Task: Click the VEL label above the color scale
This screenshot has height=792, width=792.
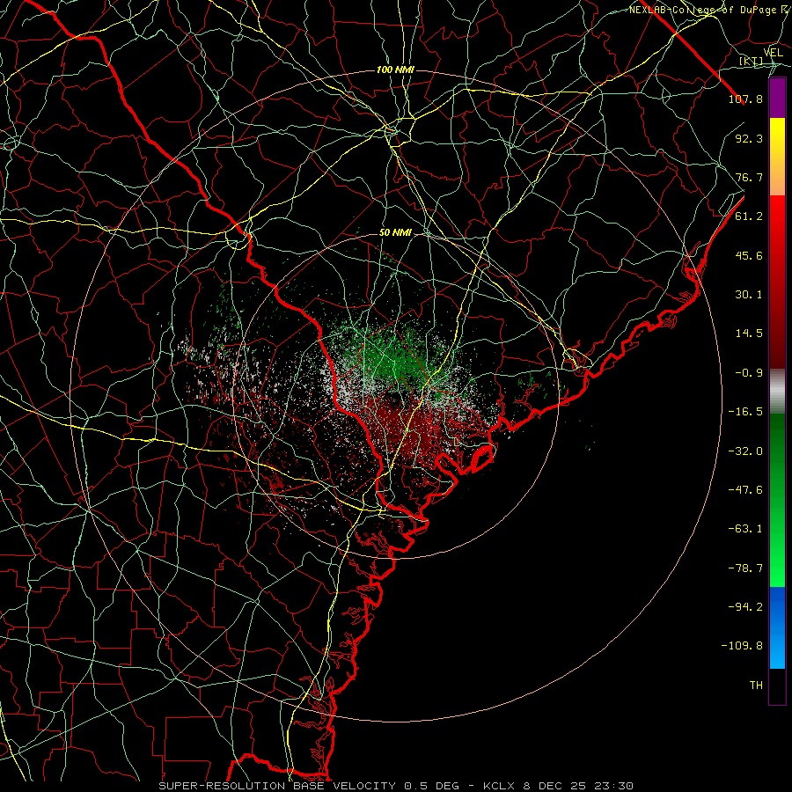Action: 773,53
